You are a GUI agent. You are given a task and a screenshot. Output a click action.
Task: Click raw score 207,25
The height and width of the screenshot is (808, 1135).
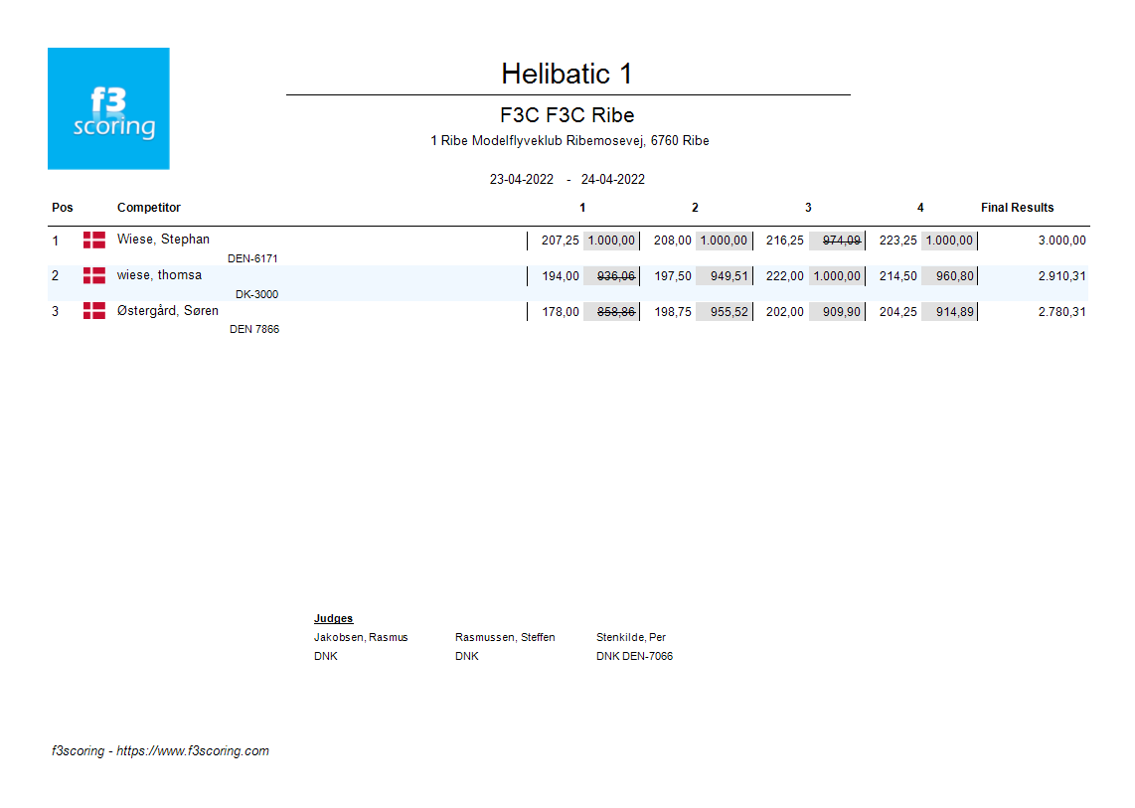[561, 241]
